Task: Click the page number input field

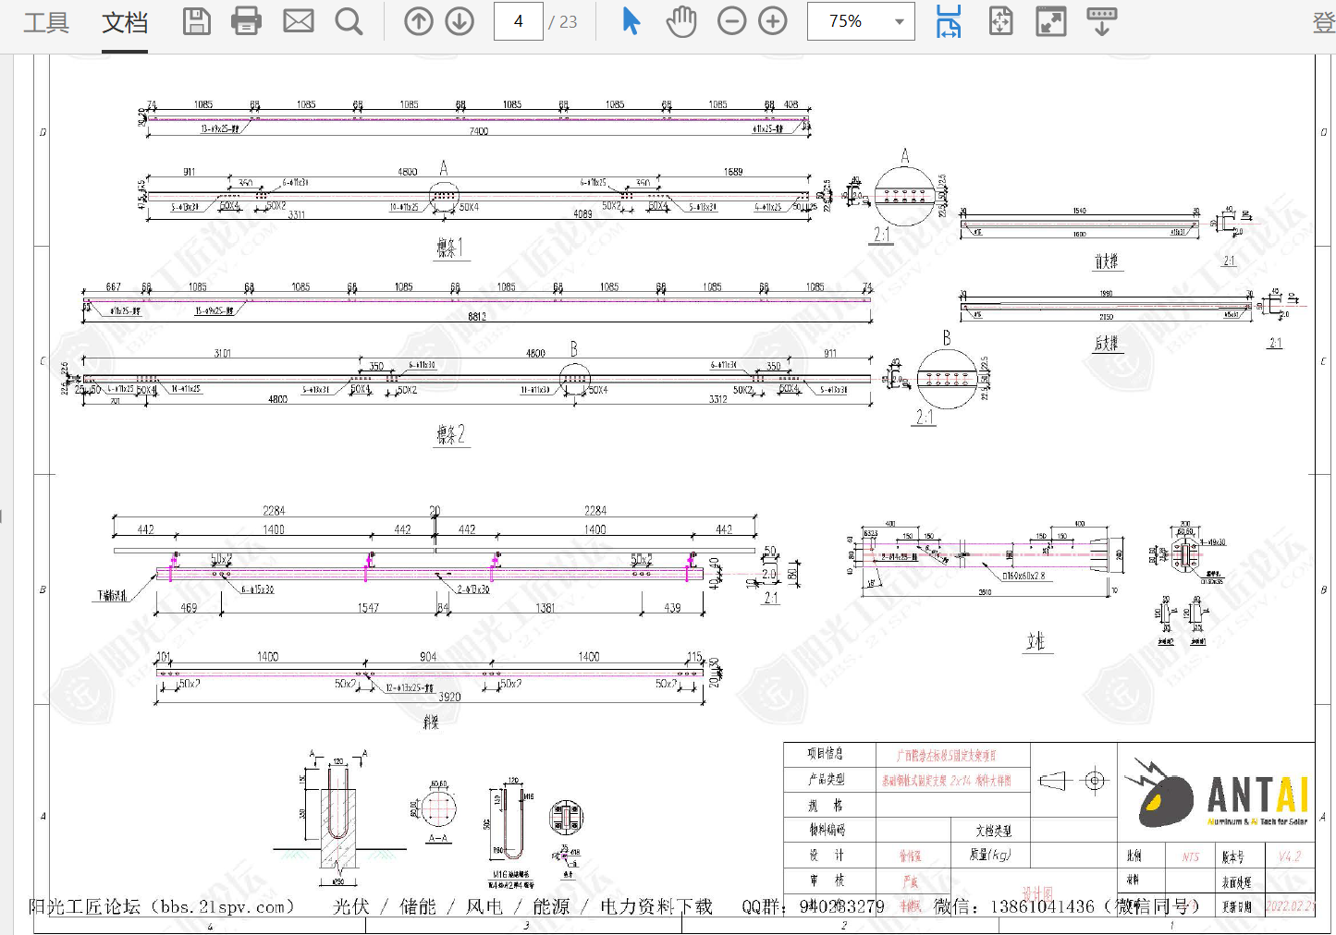Action: (x=518, y=21)
